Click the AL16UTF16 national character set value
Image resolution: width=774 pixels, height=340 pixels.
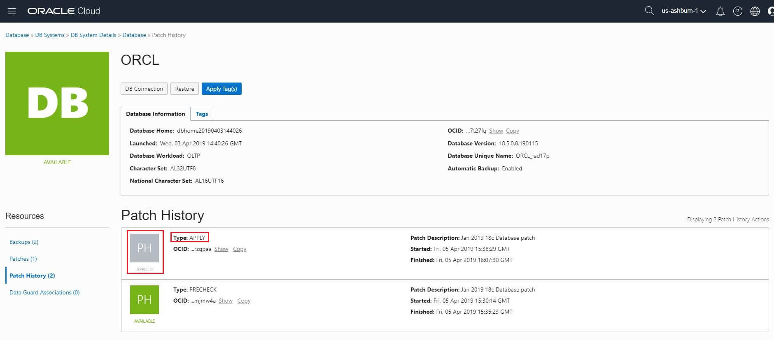click(x=210, y=181)
